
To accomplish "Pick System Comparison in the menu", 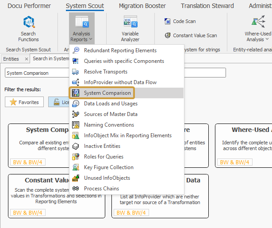I will click(x=107, y=93).
